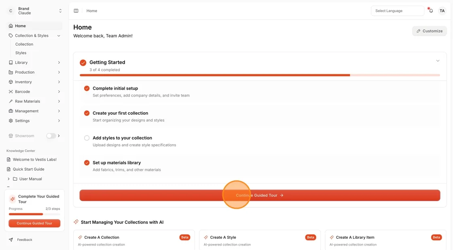This screenshot has width=453, height=250.
Task: Open the Feedback link
Action: coord(25,239)
